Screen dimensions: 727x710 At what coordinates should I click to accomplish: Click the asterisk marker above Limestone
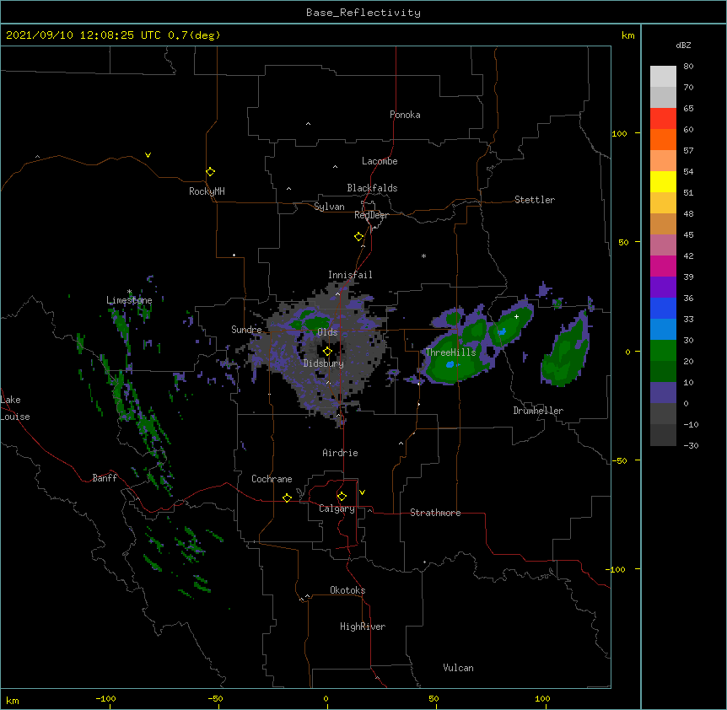click(x=129, y=292)
